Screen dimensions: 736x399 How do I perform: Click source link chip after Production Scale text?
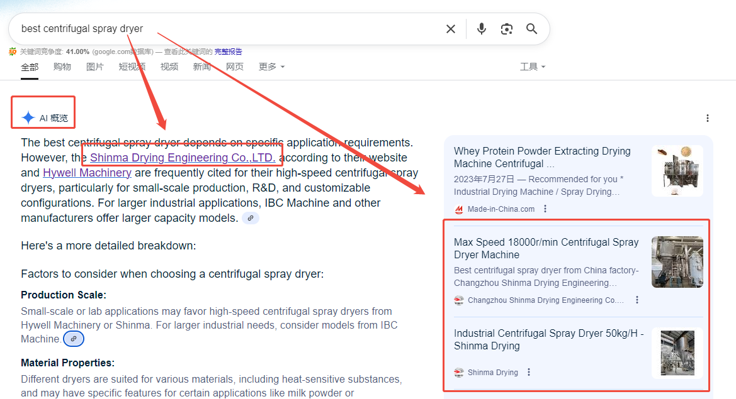[x=74, y=339]
